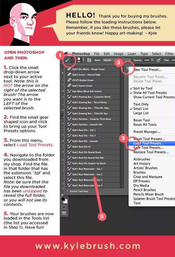
Task: Select Kyle's Square Eraser preset
Action: tap(93, 86)
